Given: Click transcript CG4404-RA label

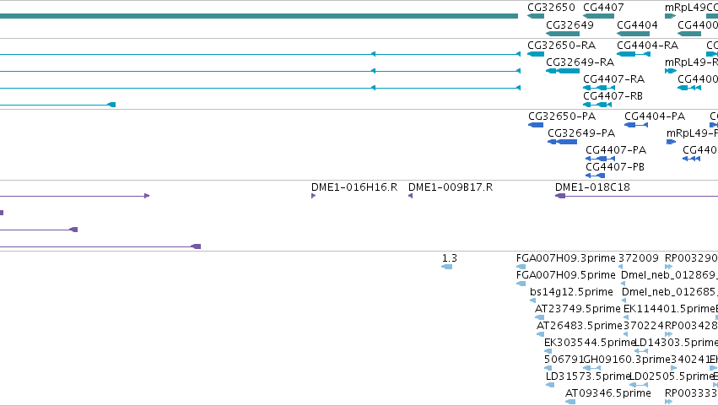Looking at the screenshot, I should pyautogui.click(x=647, y=46).
